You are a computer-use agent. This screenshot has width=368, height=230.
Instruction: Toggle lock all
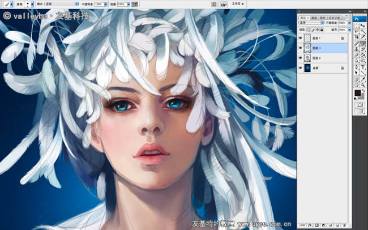(322, 30)
